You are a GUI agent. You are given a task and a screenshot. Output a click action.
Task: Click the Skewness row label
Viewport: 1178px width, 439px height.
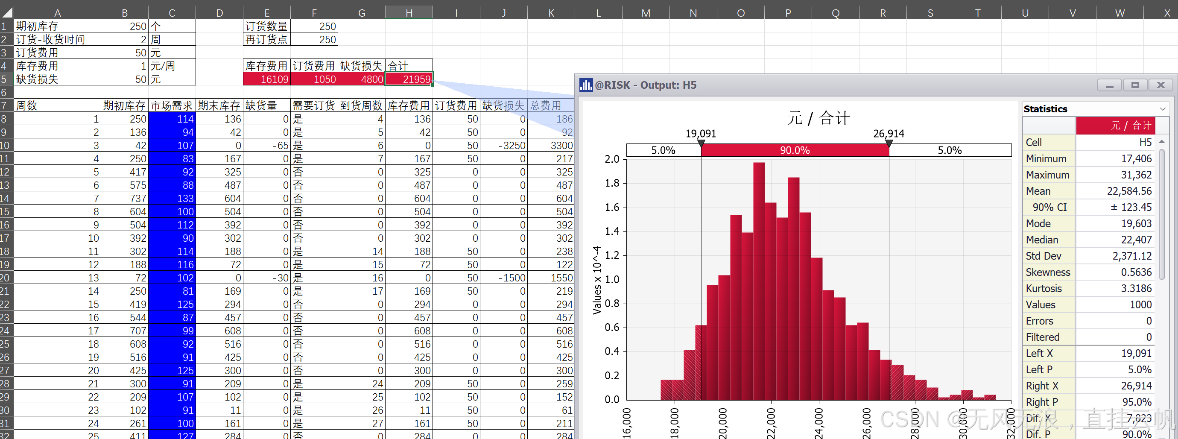[1049, 272]
